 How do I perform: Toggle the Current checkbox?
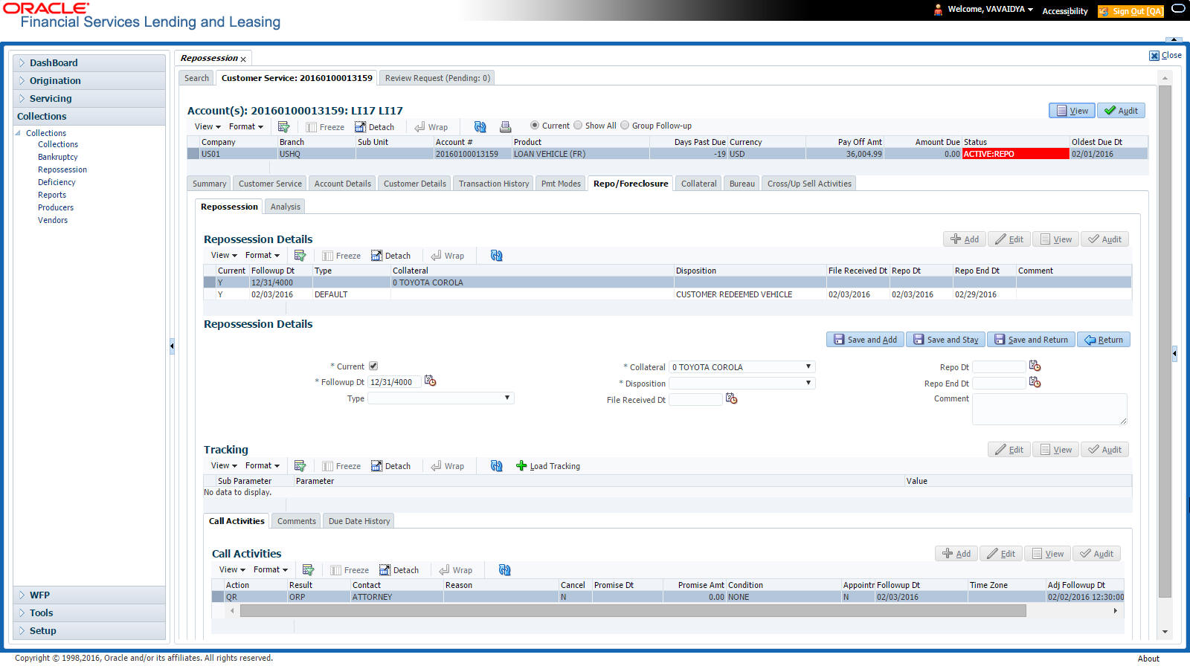pyautogui.click(x=373, y=366)
